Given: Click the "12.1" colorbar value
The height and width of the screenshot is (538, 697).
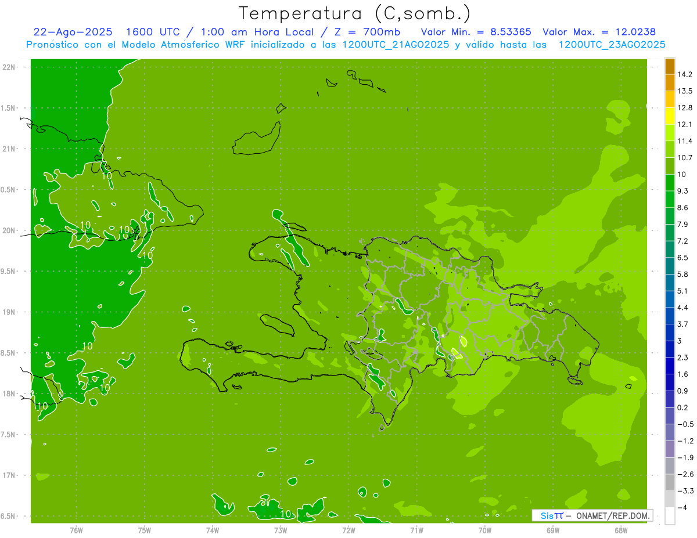Looking at the screenshot, I should (684, 124).
